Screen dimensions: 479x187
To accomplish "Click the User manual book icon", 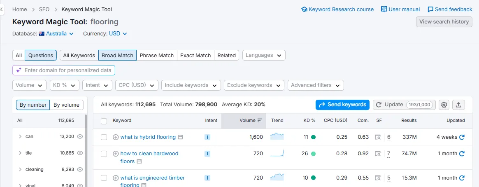I will (384, 9).
